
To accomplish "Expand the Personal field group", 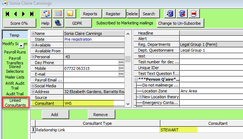I will [x=33, y=56].
